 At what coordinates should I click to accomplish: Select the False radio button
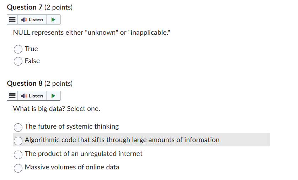tap(18, 61)
